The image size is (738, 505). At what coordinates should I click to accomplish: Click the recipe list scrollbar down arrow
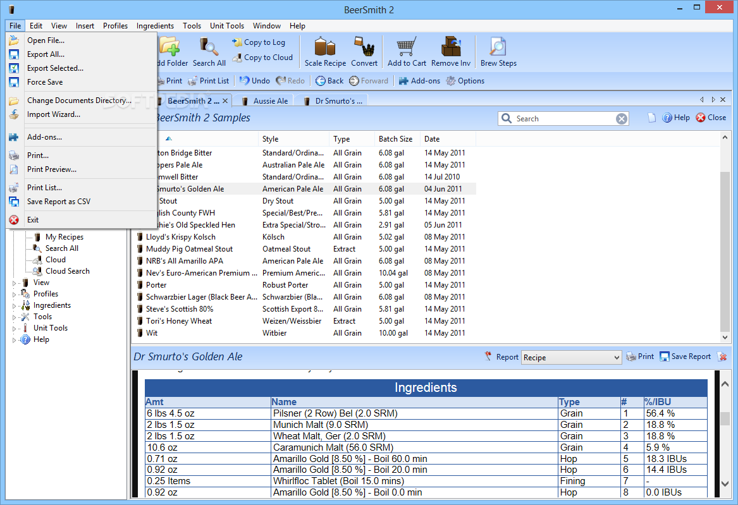point(725,337)
